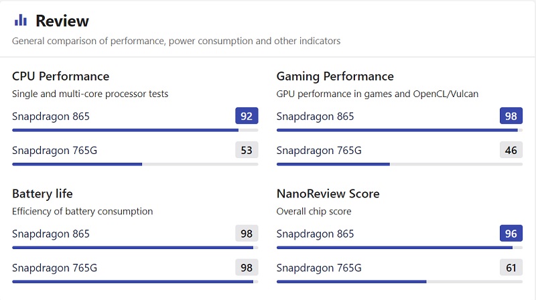Screen dimensions: 536x300
Task: Click Snapdragon 865 battery life score 98
Action: coord(247,234)
